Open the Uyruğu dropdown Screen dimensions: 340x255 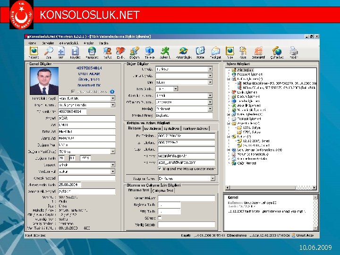pyautogui.click(x=210, y=69)
